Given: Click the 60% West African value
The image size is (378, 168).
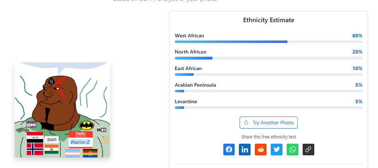Looking at the screenshot, I should pyautogui.click(x=357, y=36).
